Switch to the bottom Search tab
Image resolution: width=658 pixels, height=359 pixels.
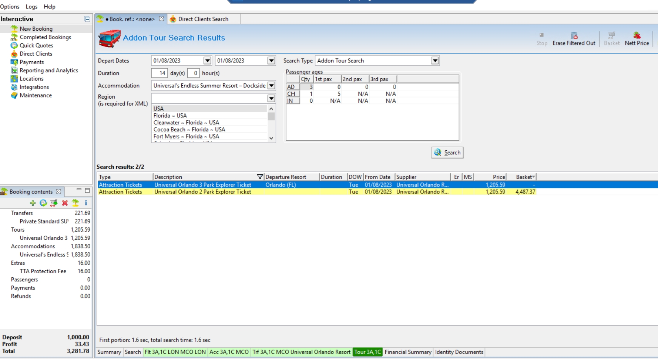(x=132, y=352)
